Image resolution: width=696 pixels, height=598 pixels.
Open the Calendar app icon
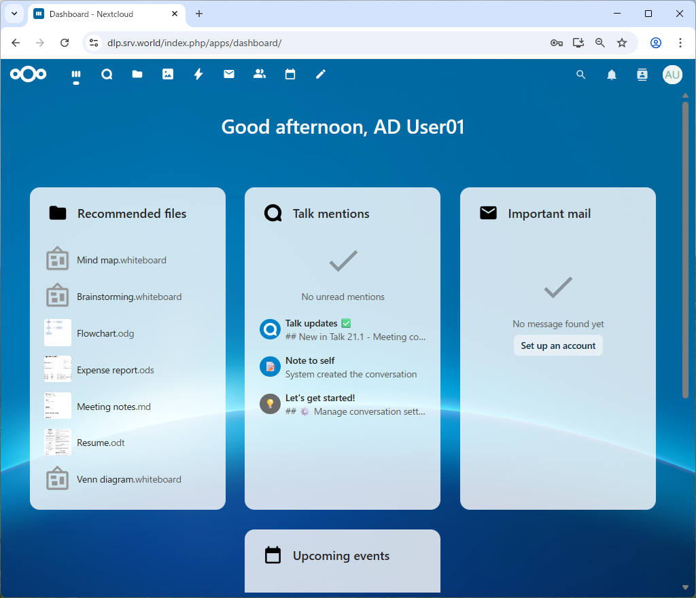[290, 75]
